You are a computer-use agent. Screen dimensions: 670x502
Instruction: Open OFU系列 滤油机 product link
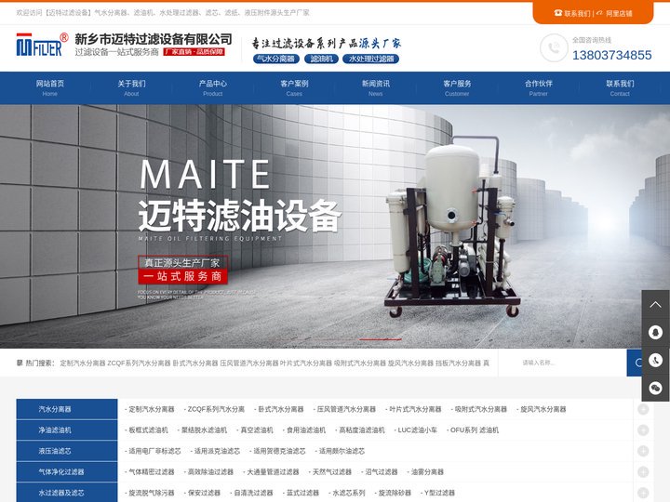coord(475,429)
